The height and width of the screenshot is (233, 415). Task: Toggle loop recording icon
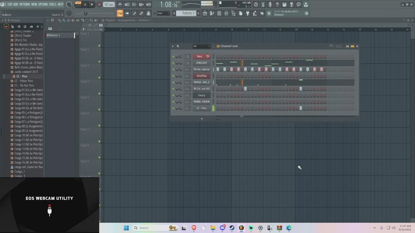[x=148, y=5]
